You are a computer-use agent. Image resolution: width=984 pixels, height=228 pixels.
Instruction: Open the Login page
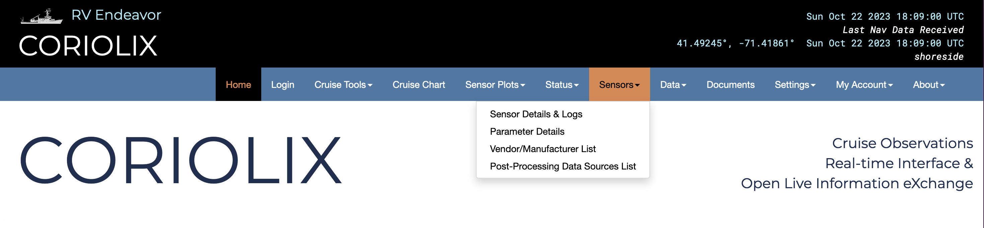pos(282,85)
